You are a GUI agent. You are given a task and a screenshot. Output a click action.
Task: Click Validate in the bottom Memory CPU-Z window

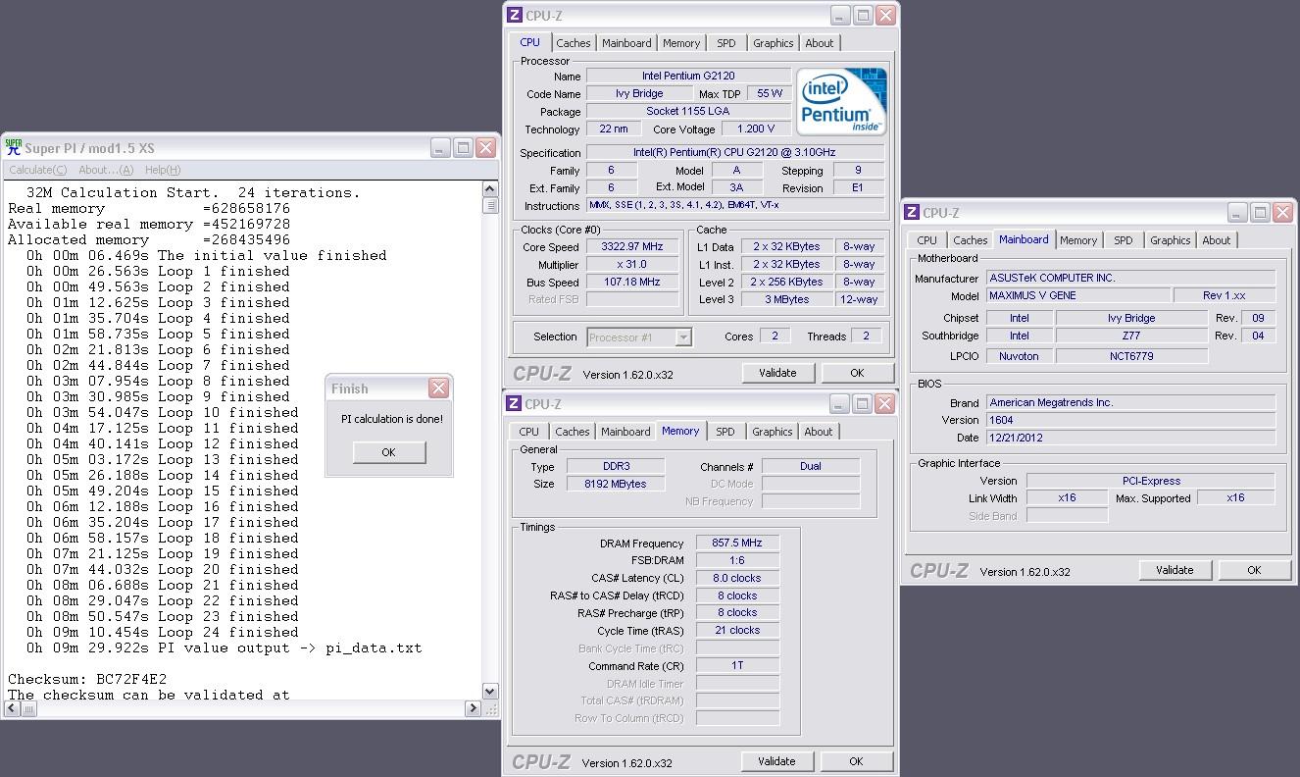(776, 761)
